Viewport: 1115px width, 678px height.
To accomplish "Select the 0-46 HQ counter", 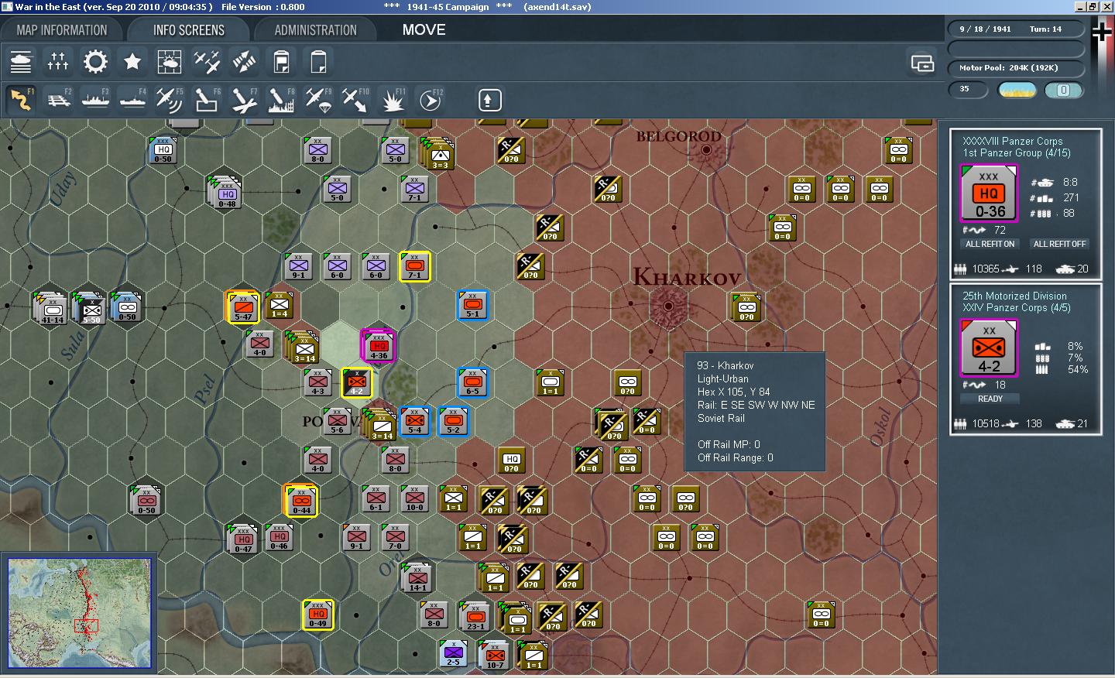I will tap(279, 537).
